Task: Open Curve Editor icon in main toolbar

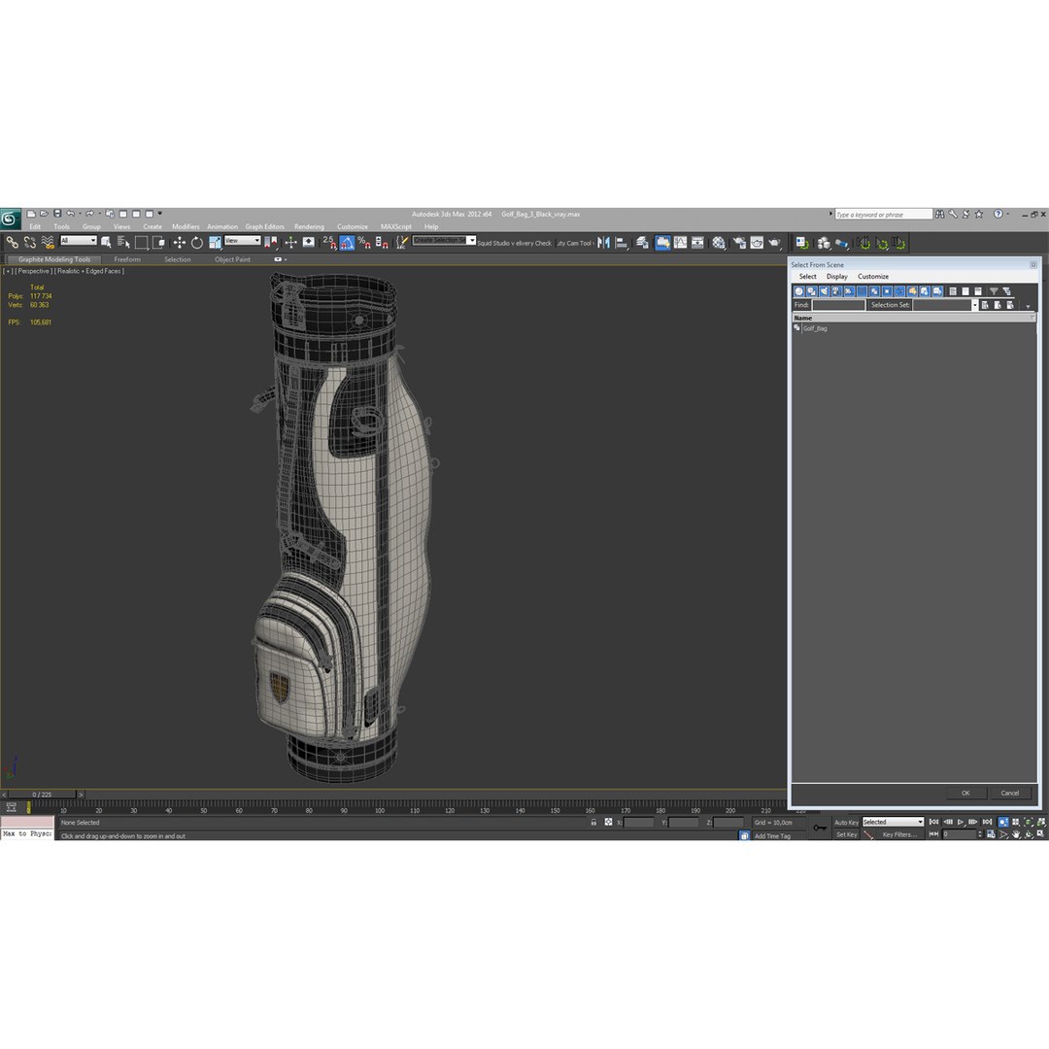Action: point(680,243)
